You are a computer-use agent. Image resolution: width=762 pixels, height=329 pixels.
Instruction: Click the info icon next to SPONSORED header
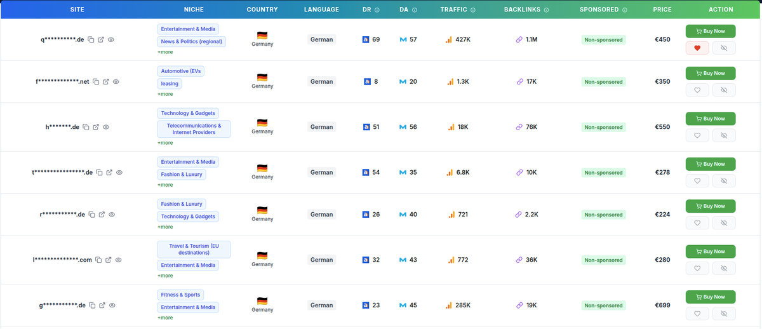pyautogui.click(x=625, y=10)
